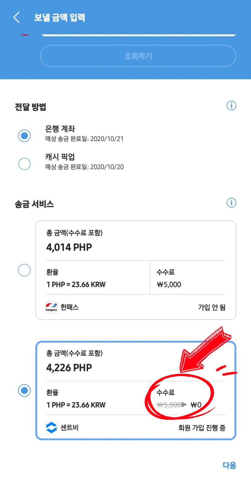Tap the back arrow in the header
Screen dimensions: 251x480
point(16,18)
